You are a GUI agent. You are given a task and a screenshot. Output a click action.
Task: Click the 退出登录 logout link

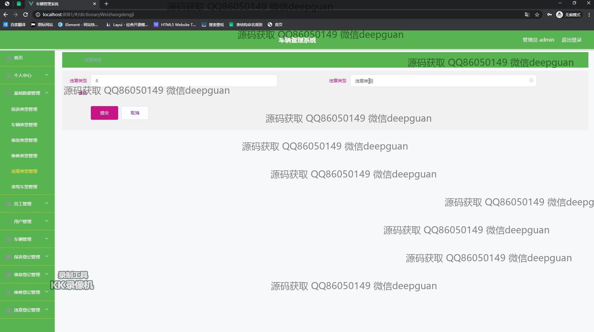pyautogui.click(x=571, y=40)
